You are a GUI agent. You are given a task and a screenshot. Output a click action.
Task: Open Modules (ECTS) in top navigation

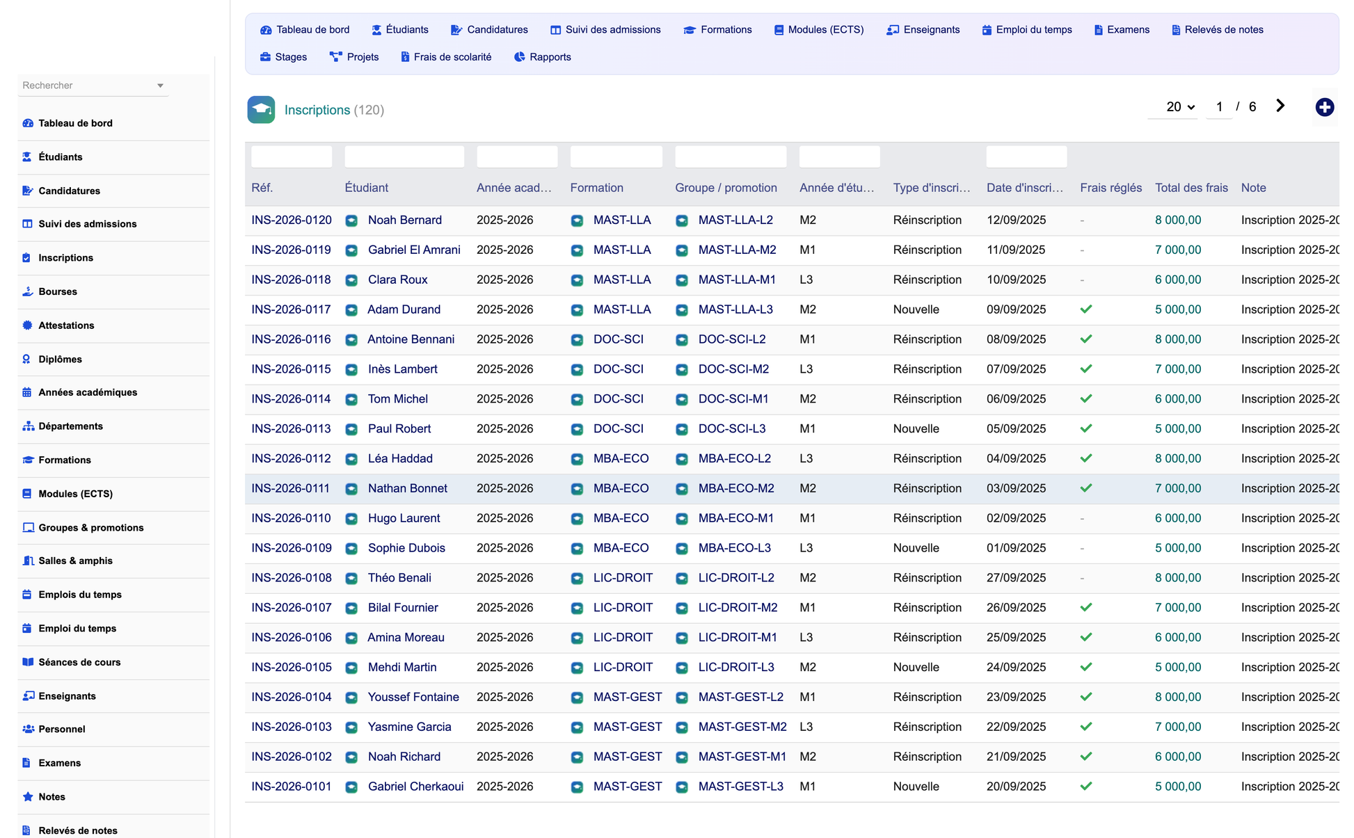pyautogui.click(x=819, y=30)
